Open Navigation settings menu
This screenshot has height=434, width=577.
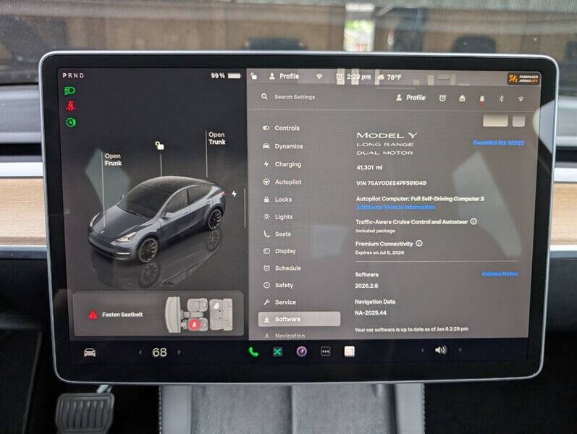point(285,335)
